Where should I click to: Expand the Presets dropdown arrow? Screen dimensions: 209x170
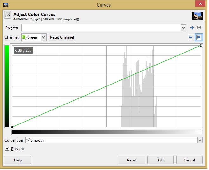pos(183,28)
